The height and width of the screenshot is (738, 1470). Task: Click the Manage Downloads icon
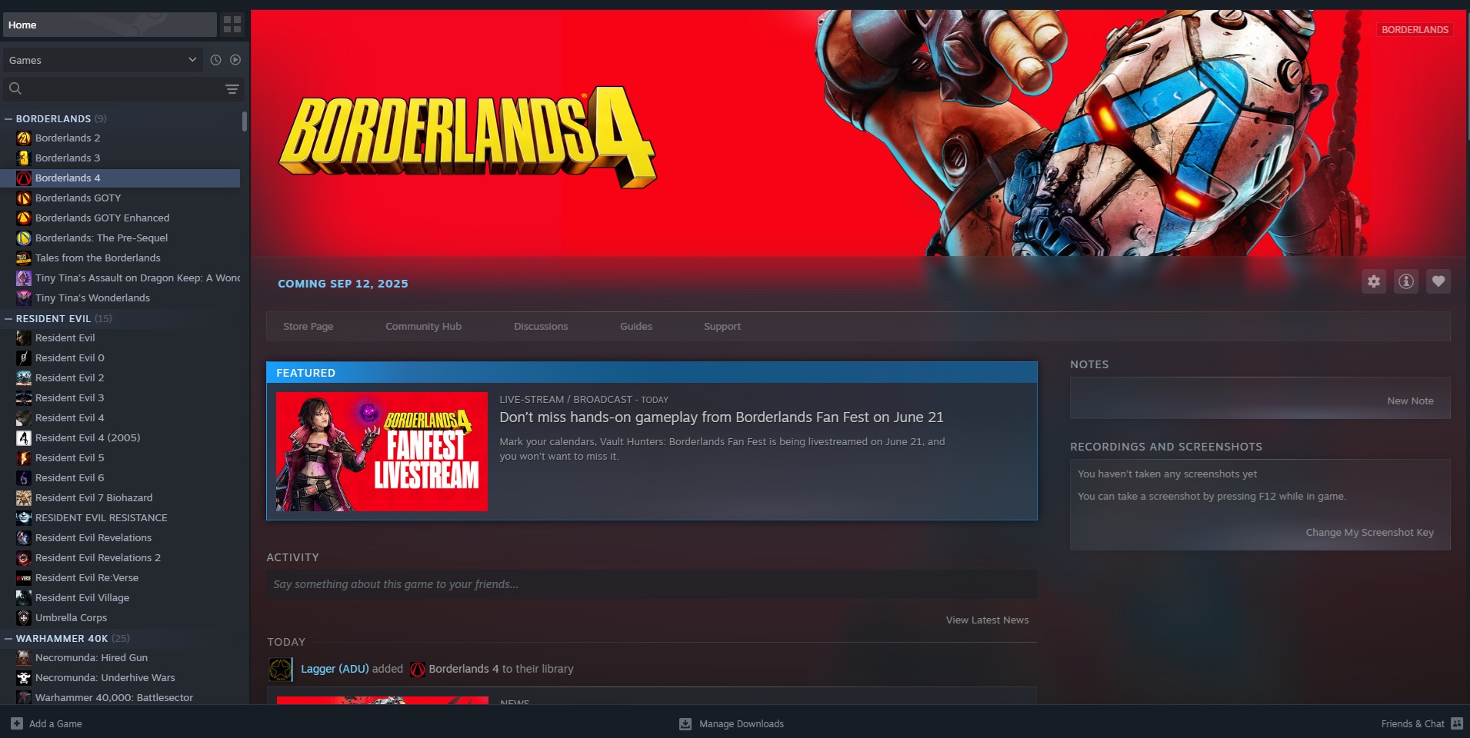(685, 723)
